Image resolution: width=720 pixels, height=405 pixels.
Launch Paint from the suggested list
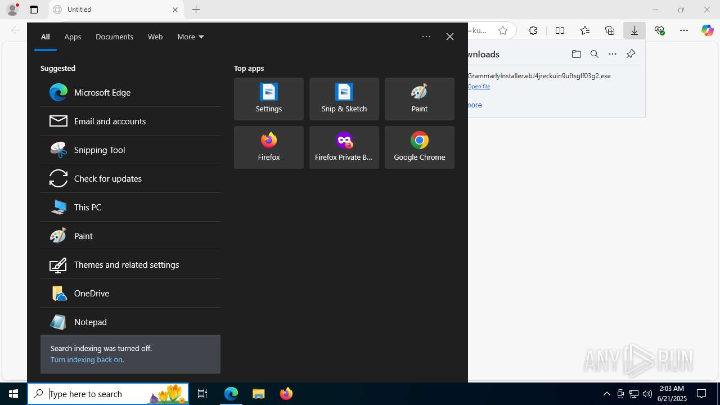click(x=130, y=236)
